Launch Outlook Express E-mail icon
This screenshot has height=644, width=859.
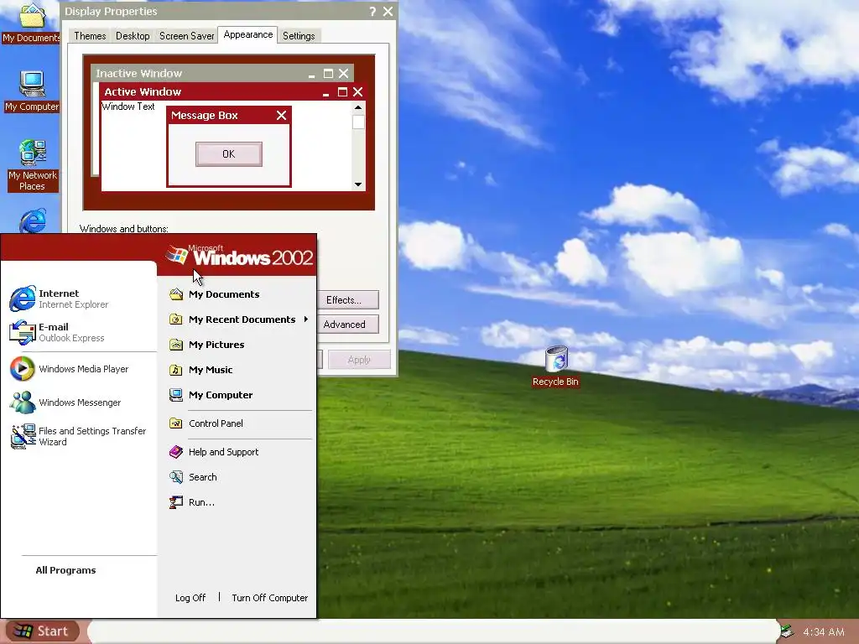(23, 332)
